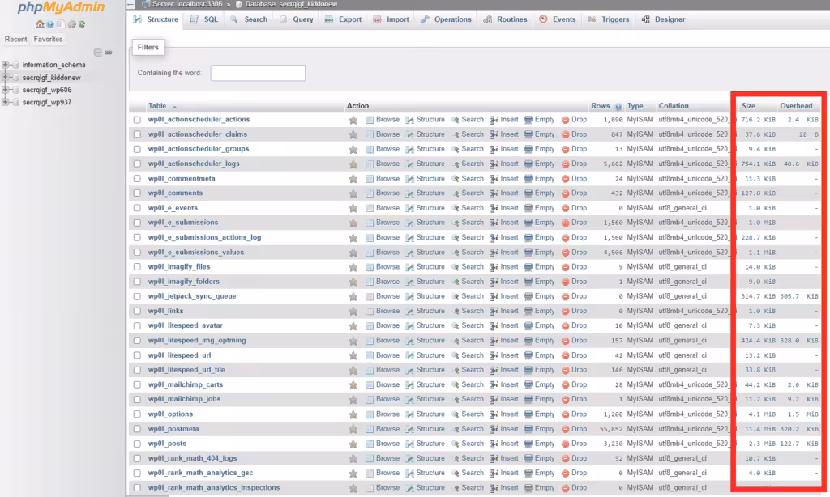Screen dimensions: 830x497
Task: Browse the wp0l_comments table
Action: (x=387, y=193)
